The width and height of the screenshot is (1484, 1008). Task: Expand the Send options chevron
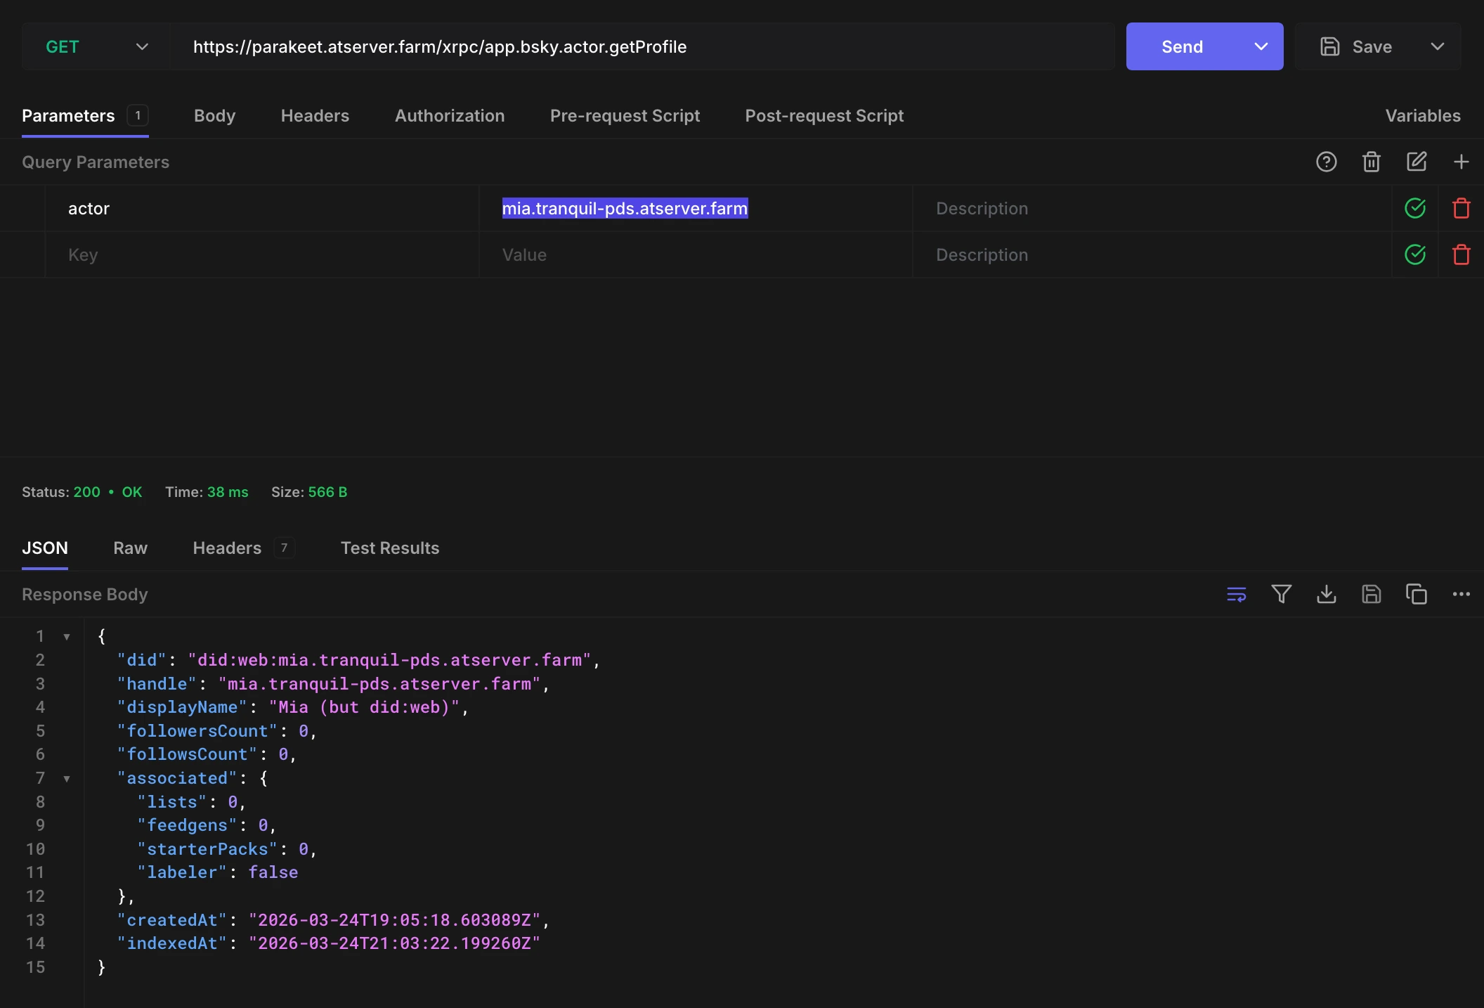(x=1261, y=47)
